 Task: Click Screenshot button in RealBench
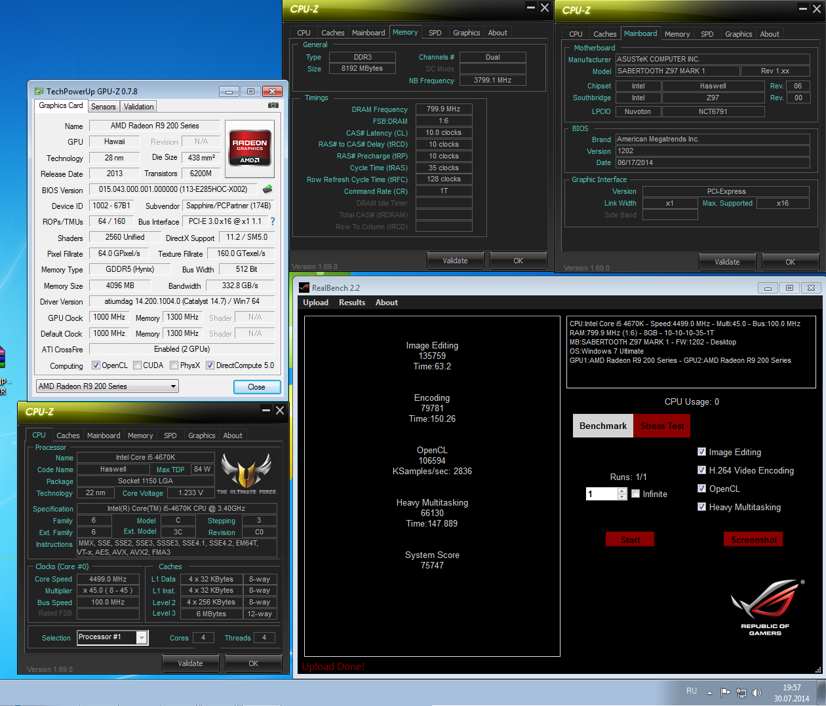754,540
